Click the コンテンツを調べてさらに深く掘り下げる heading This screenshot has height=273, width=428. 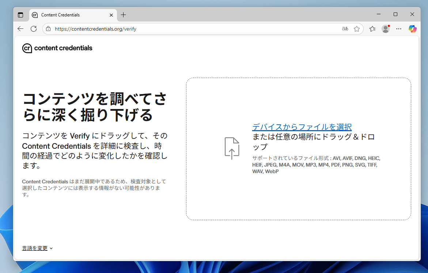click(95, 107)
